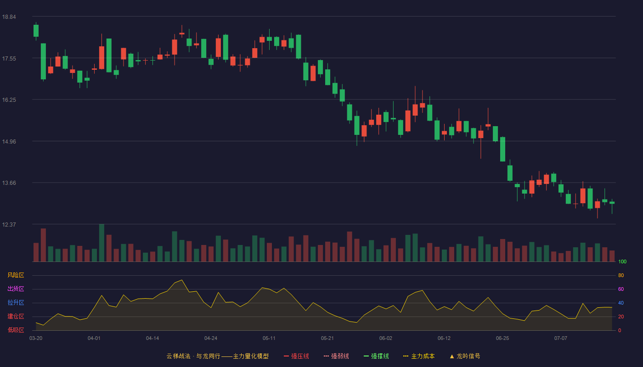Click the 05-11 date label
Image resolution: width=643 pixels, height=367 pixels.
(x=269, y=338)
